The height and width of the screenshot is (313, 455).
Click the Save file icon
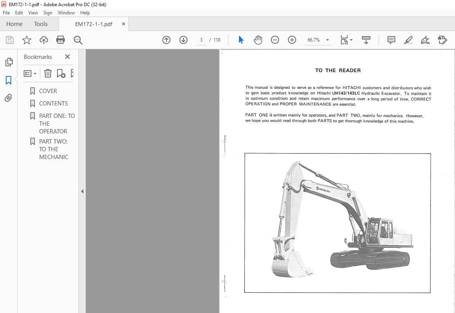pyautogui.click(x=10, y=40)
